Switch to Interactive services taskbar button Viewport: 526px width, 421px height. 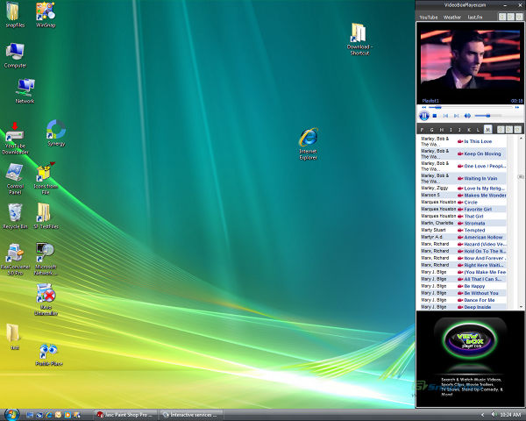coord(190,415)
